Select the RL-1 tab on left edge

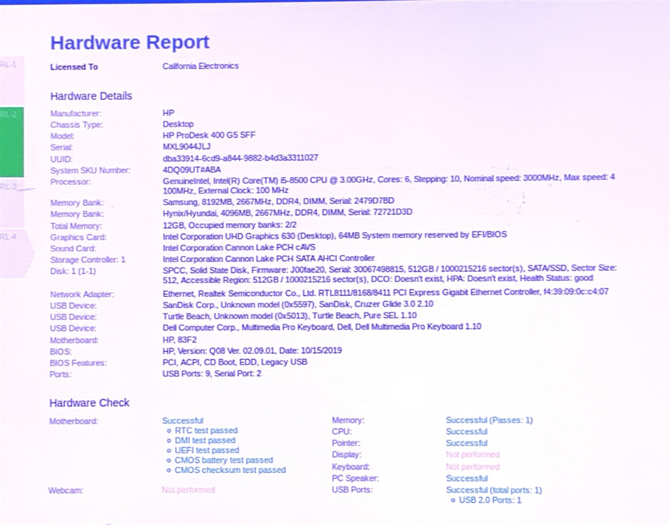[x=11, y=79]
